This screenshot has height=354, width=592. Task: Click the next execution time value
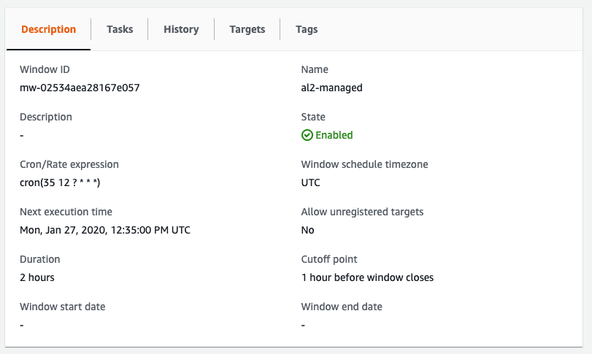pyautogui.click(x=105, y=230)
